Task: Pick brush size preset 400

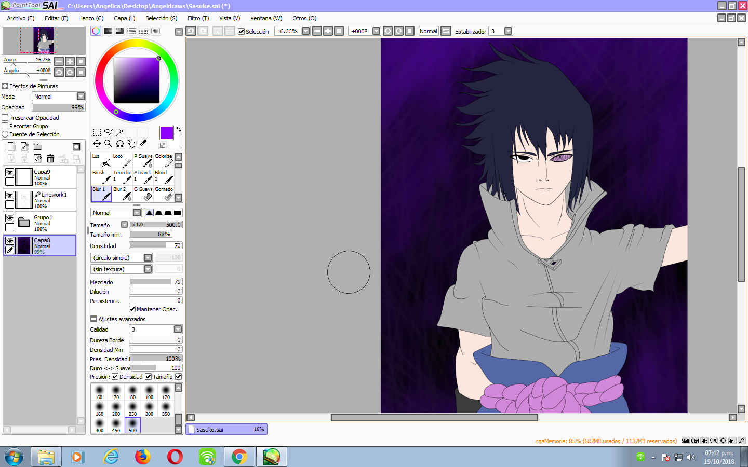Action: click(99, 425)
